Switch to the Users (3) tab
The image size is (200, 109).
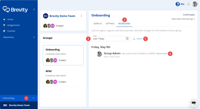coord(97,24)
